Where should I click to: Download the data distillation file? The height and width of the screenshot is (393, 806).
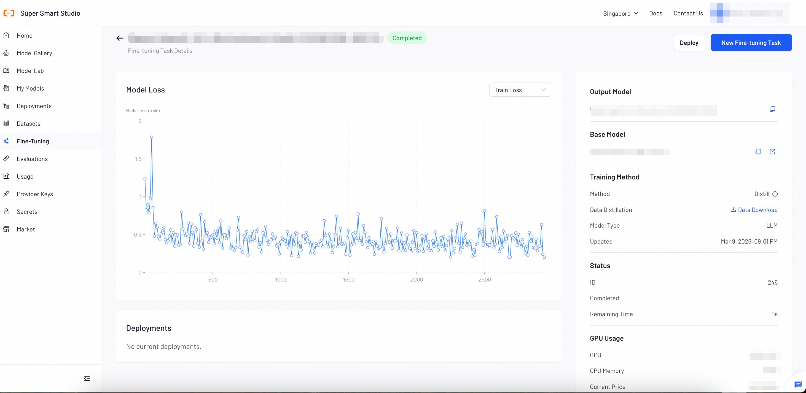[754, 210]
